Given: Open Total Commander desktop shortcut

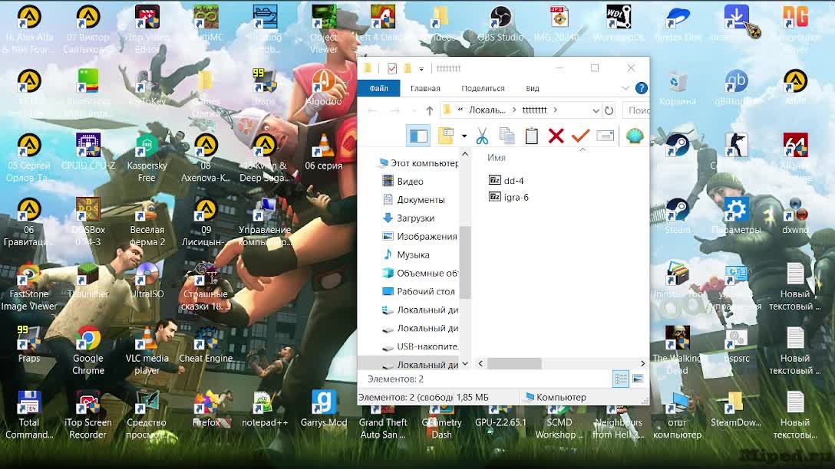Looking at the screenshot, I should point(29,415).
